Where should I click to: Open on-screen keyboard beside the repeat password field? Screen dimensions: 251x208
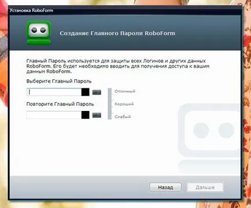coord(97,116)
